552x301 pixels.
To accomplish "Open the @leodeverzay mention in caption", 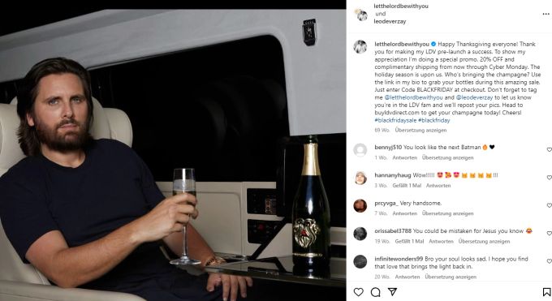I will point(474,97).
